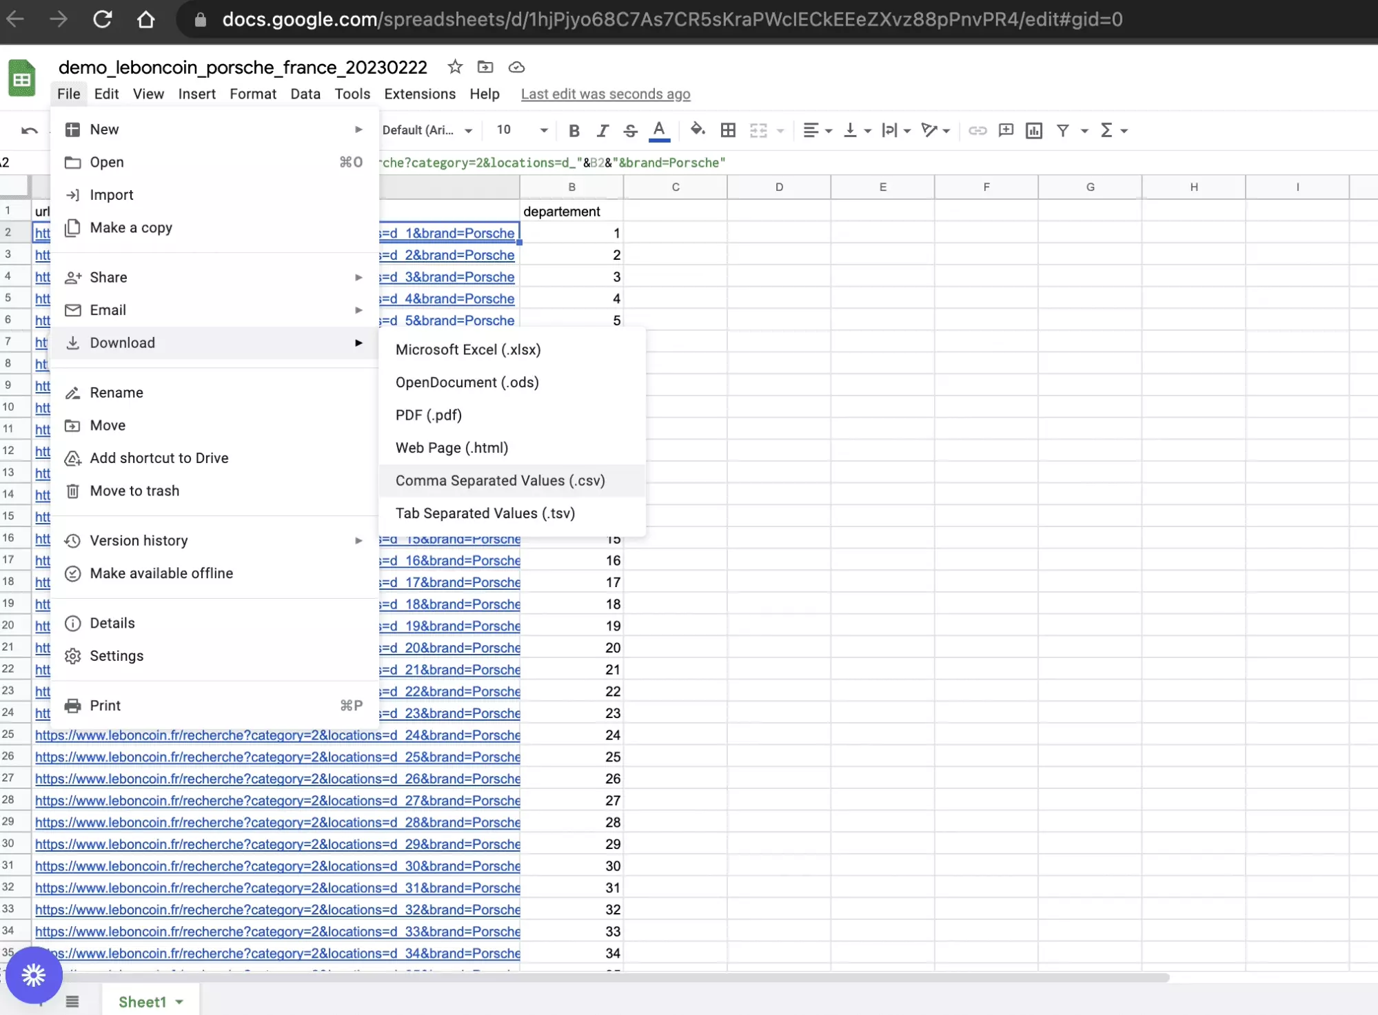Toggle italic text formatting

click(602, 130)
